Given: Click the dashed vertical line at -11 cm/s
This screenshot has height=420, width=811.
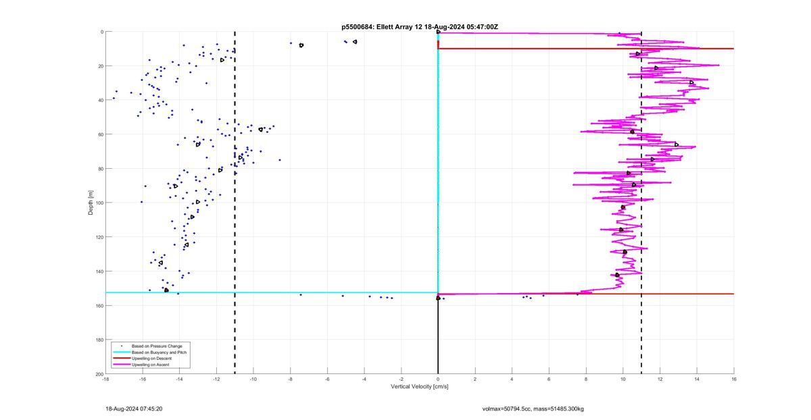Looking at the screenshot, I should (x=235, y=203).
